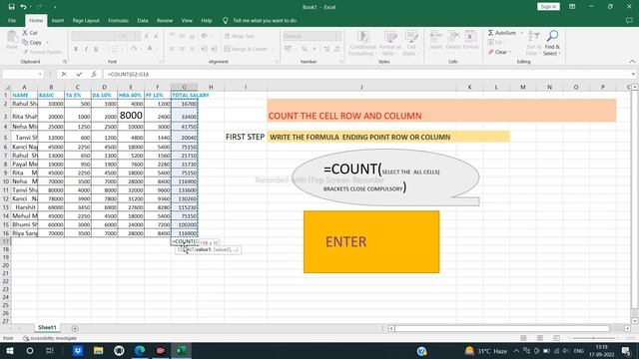The image size is (639, 359).
Task: Add a new sheet with plus button
Action: pyautogui.click(x=75, y=328)
